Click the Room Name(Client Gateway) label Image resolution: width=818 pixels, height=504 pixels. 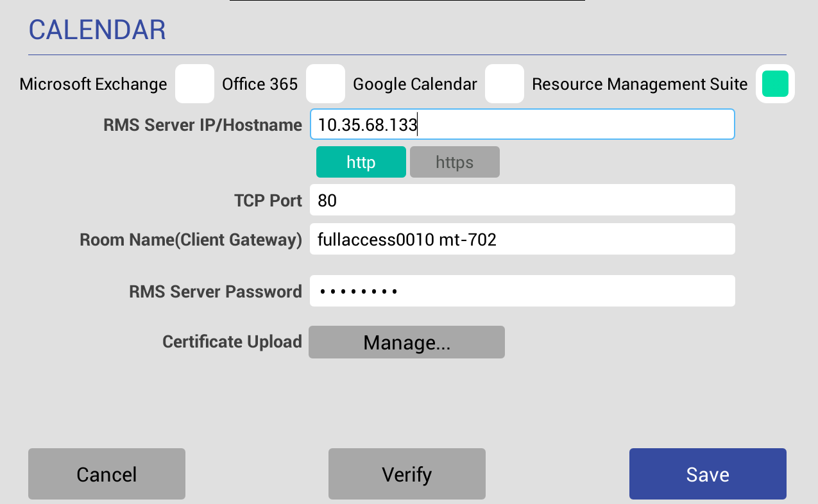[191, 240]
